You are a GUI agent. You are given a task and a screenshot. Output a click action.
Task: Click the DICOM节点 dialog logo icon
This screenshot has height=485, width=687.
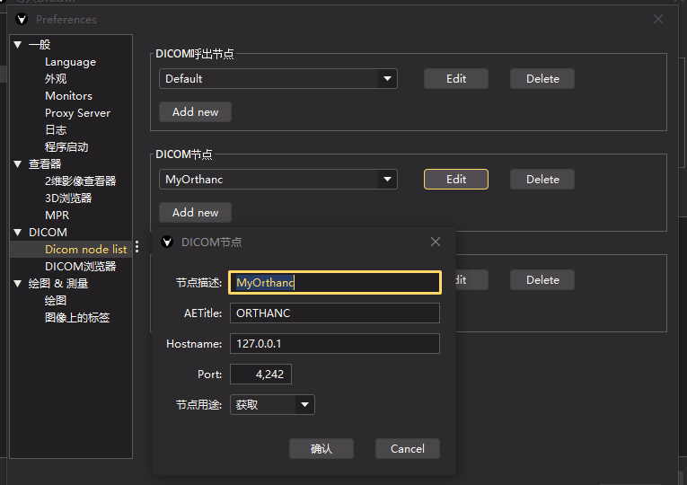pos(167,242)
